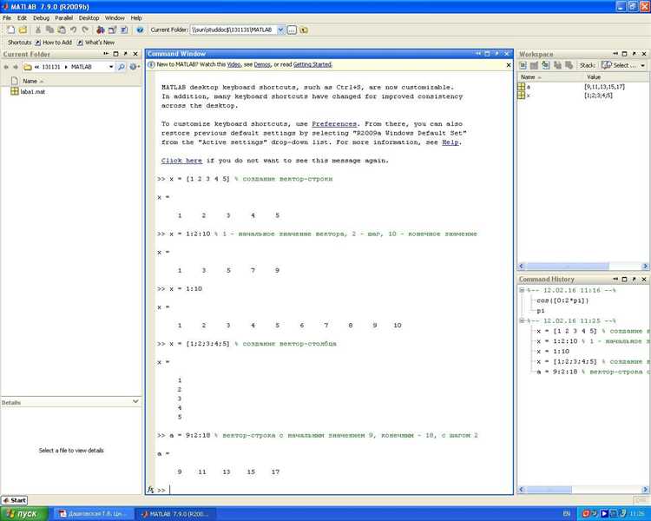
Task: Click the New variable icon in Workspace
Action: 523,66
